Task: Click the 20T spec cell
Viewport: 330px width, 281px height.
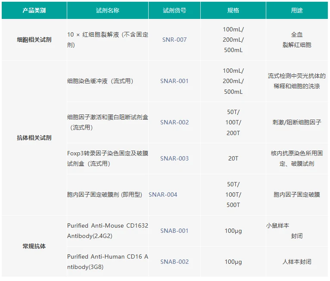Action: point(233,158)
